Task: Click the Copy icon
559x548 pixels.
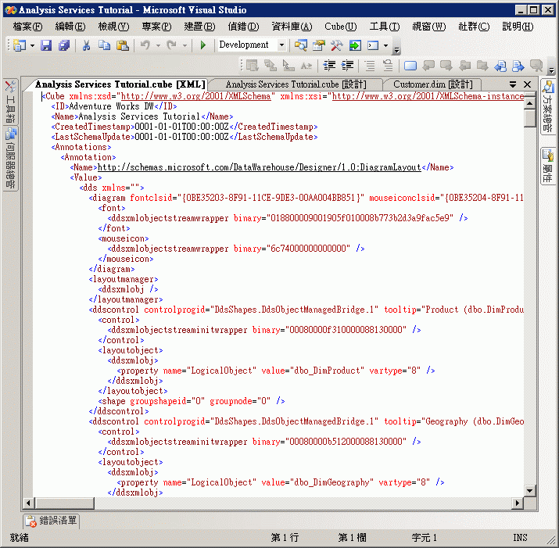Action: pos(104,45)
